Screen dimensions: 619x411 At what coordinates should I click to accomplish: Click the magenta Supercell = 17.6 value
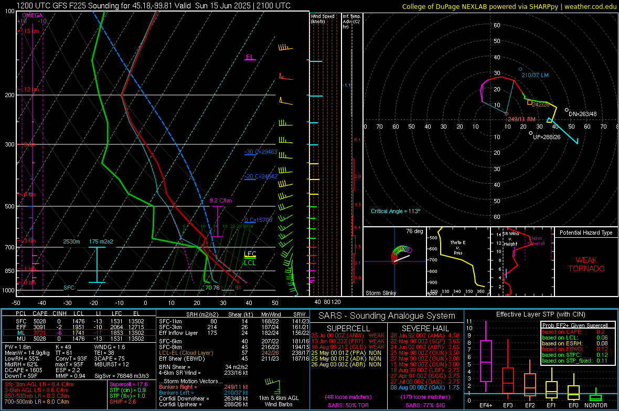[x=129, y=384]
